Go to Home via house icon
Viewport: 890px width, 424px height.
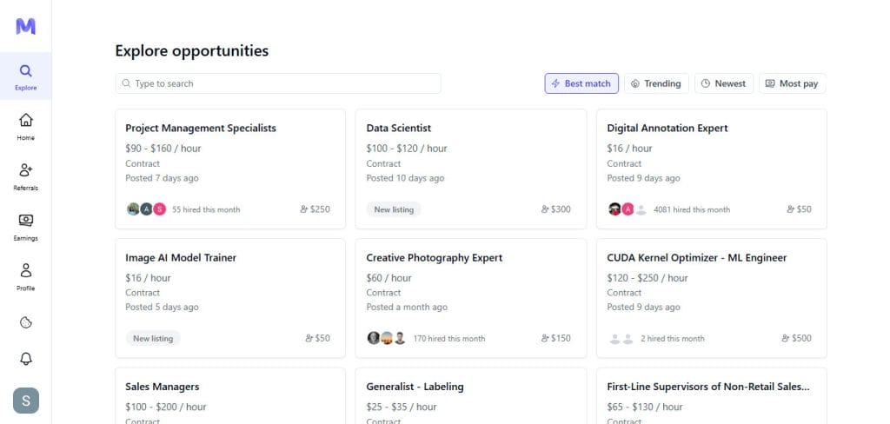coord(25,125)
